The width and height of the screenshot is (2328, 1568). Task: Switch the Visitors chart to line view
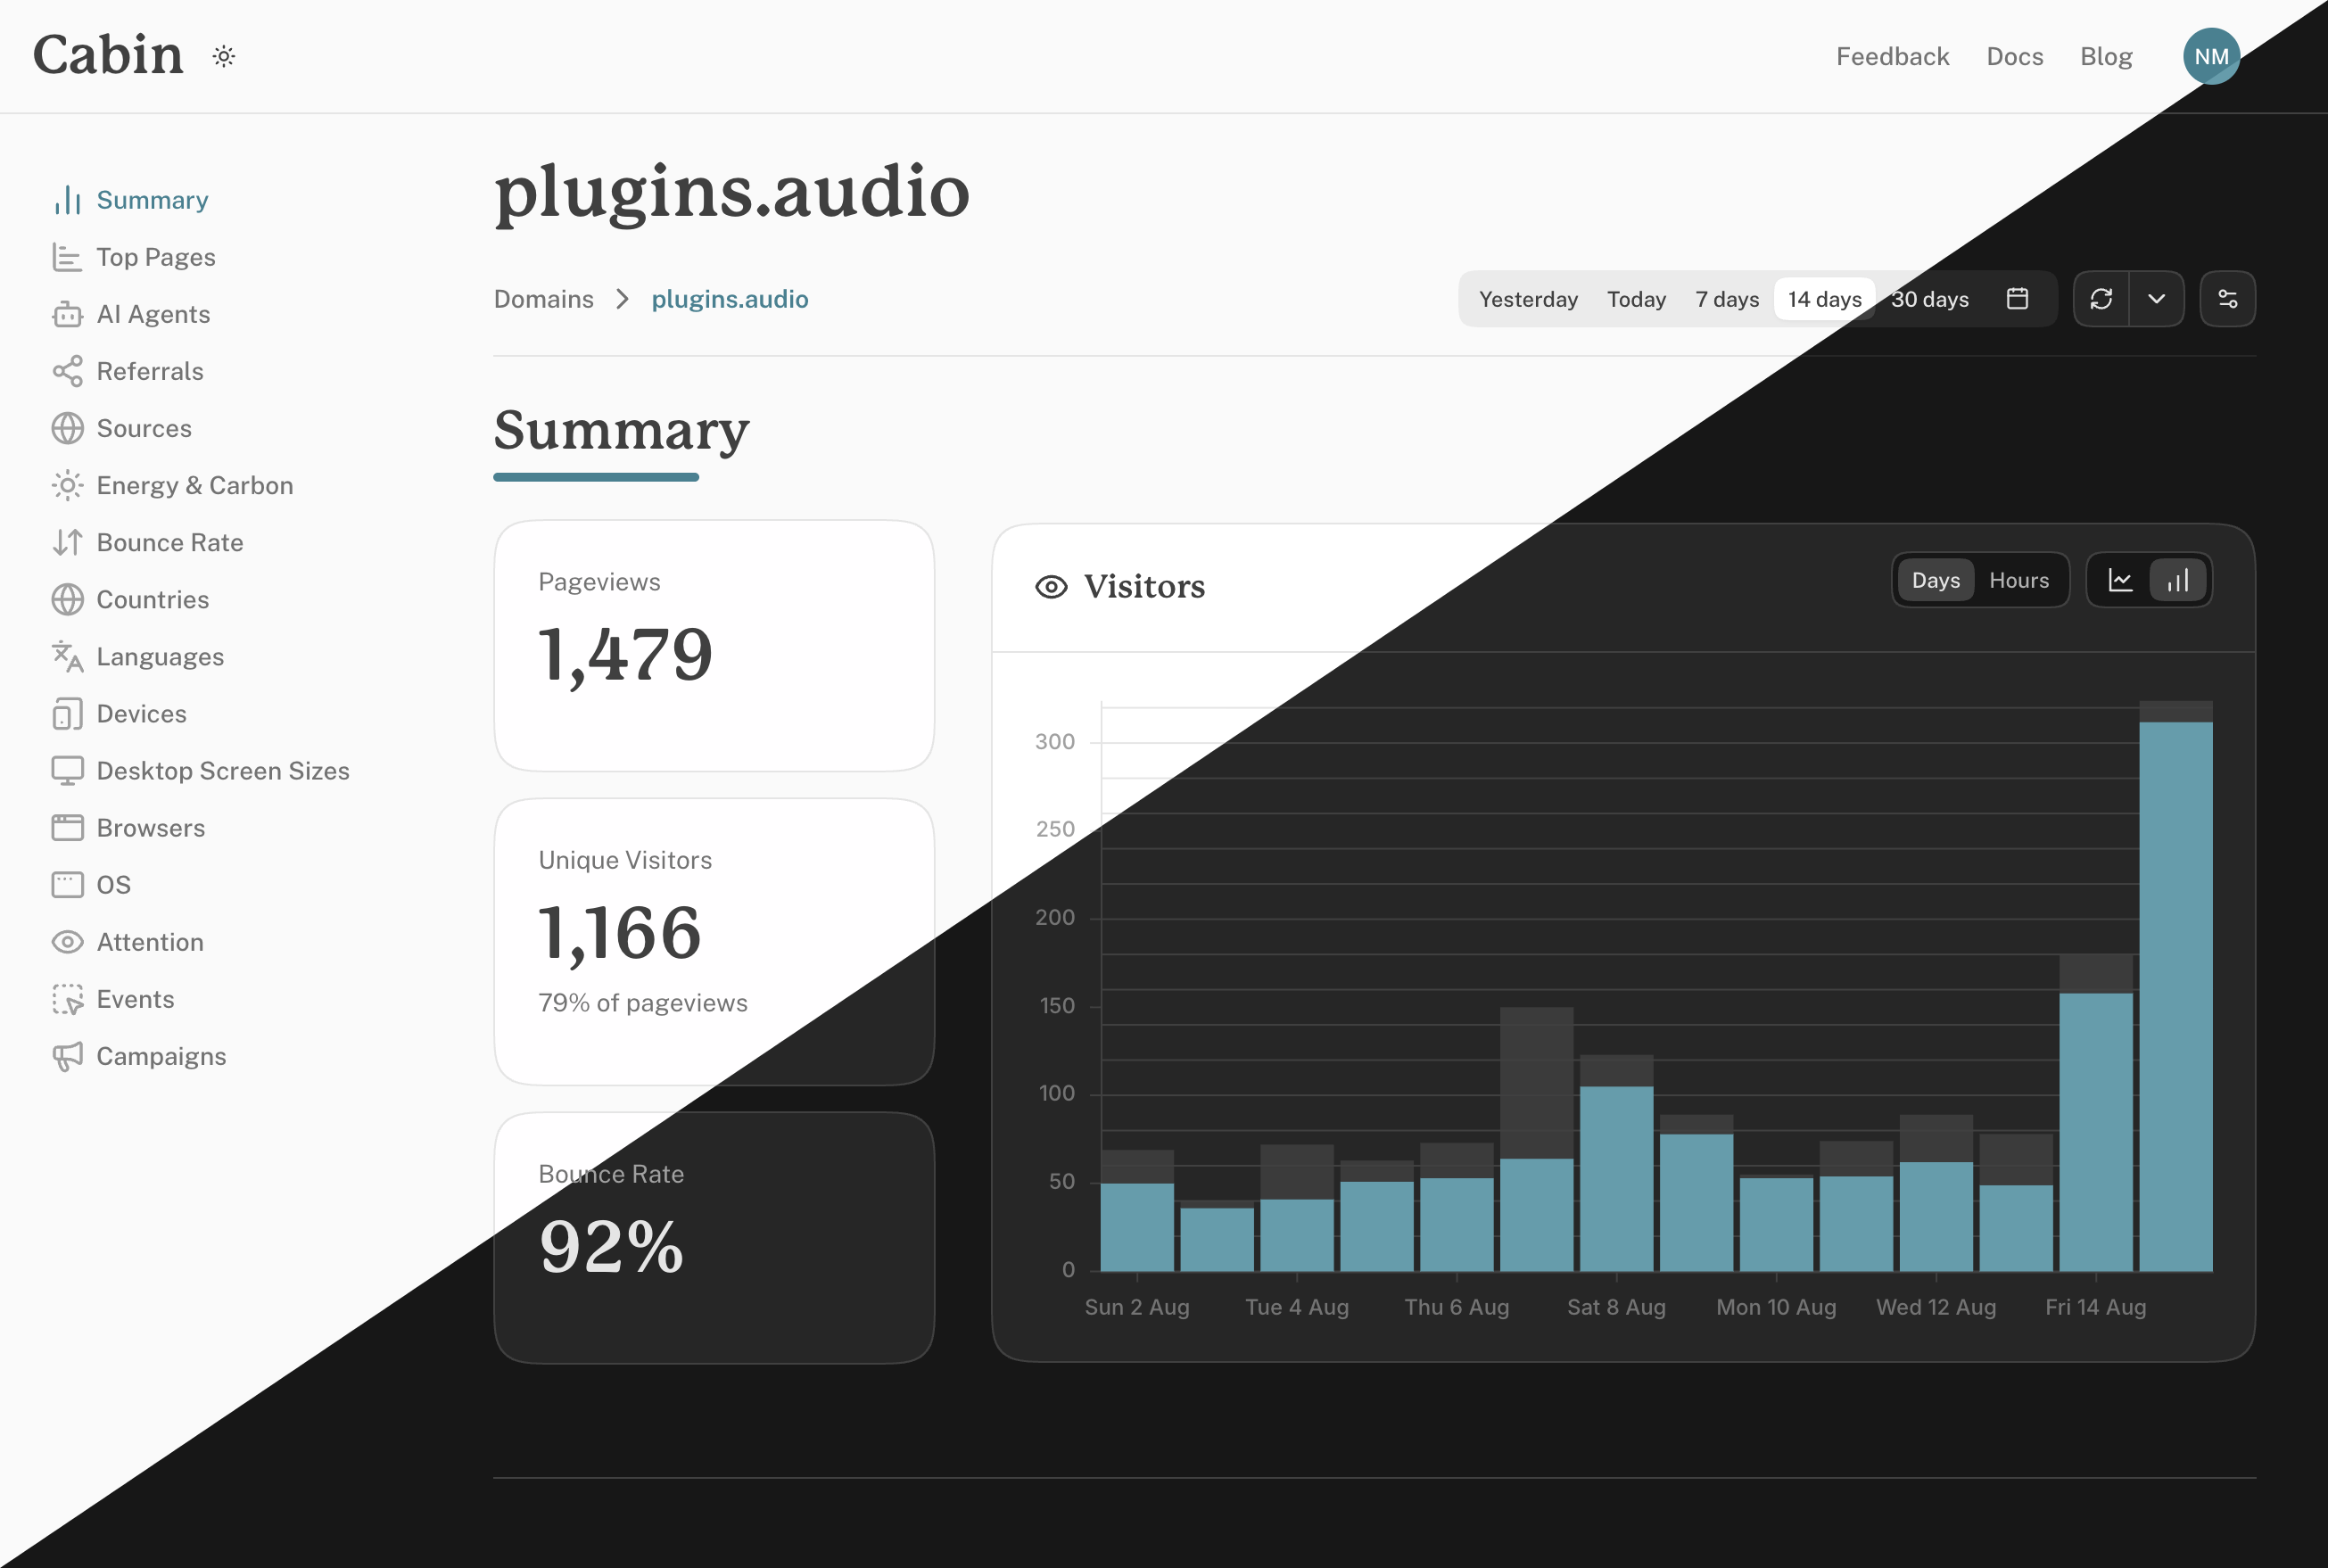[2120, 580]
